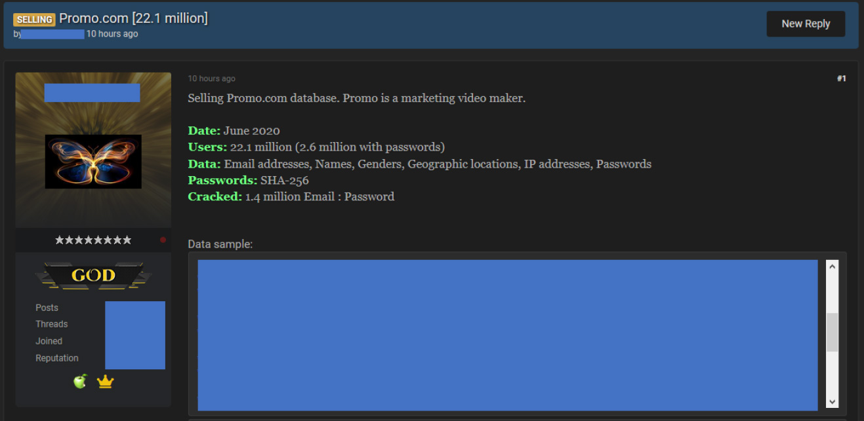
Task: Click inside the data sample code box
Action: [x=507, y=335]
